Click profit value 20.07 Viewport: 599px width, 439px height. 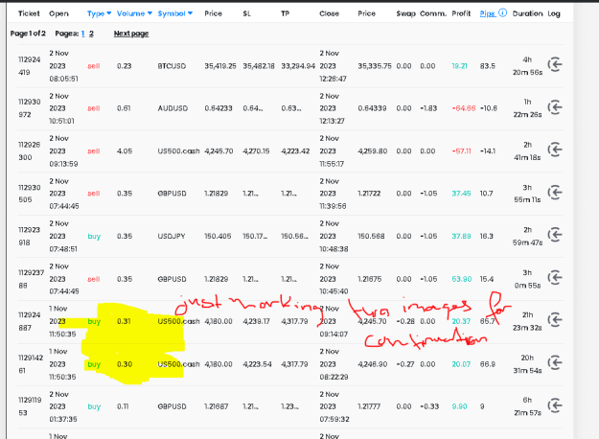(x=461, y=364)
